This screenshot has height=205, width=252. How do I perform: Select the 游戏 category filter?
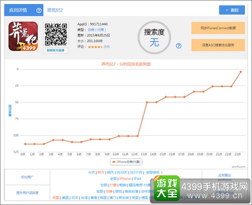(x=118, y=191)
